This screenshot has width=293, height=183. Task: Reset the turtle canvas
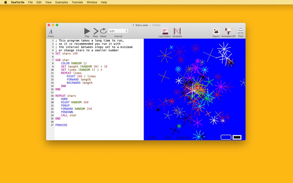pos(103,33)
